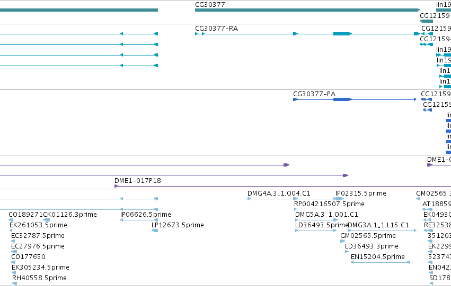Click the IP02315.5prime EST block

pos(340,199)
